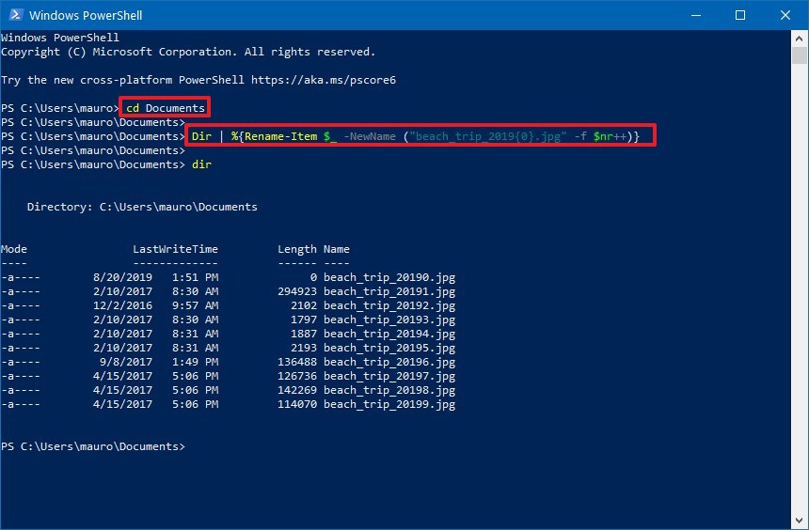
Task: Click the length value 294923
Action: (297, 291)
